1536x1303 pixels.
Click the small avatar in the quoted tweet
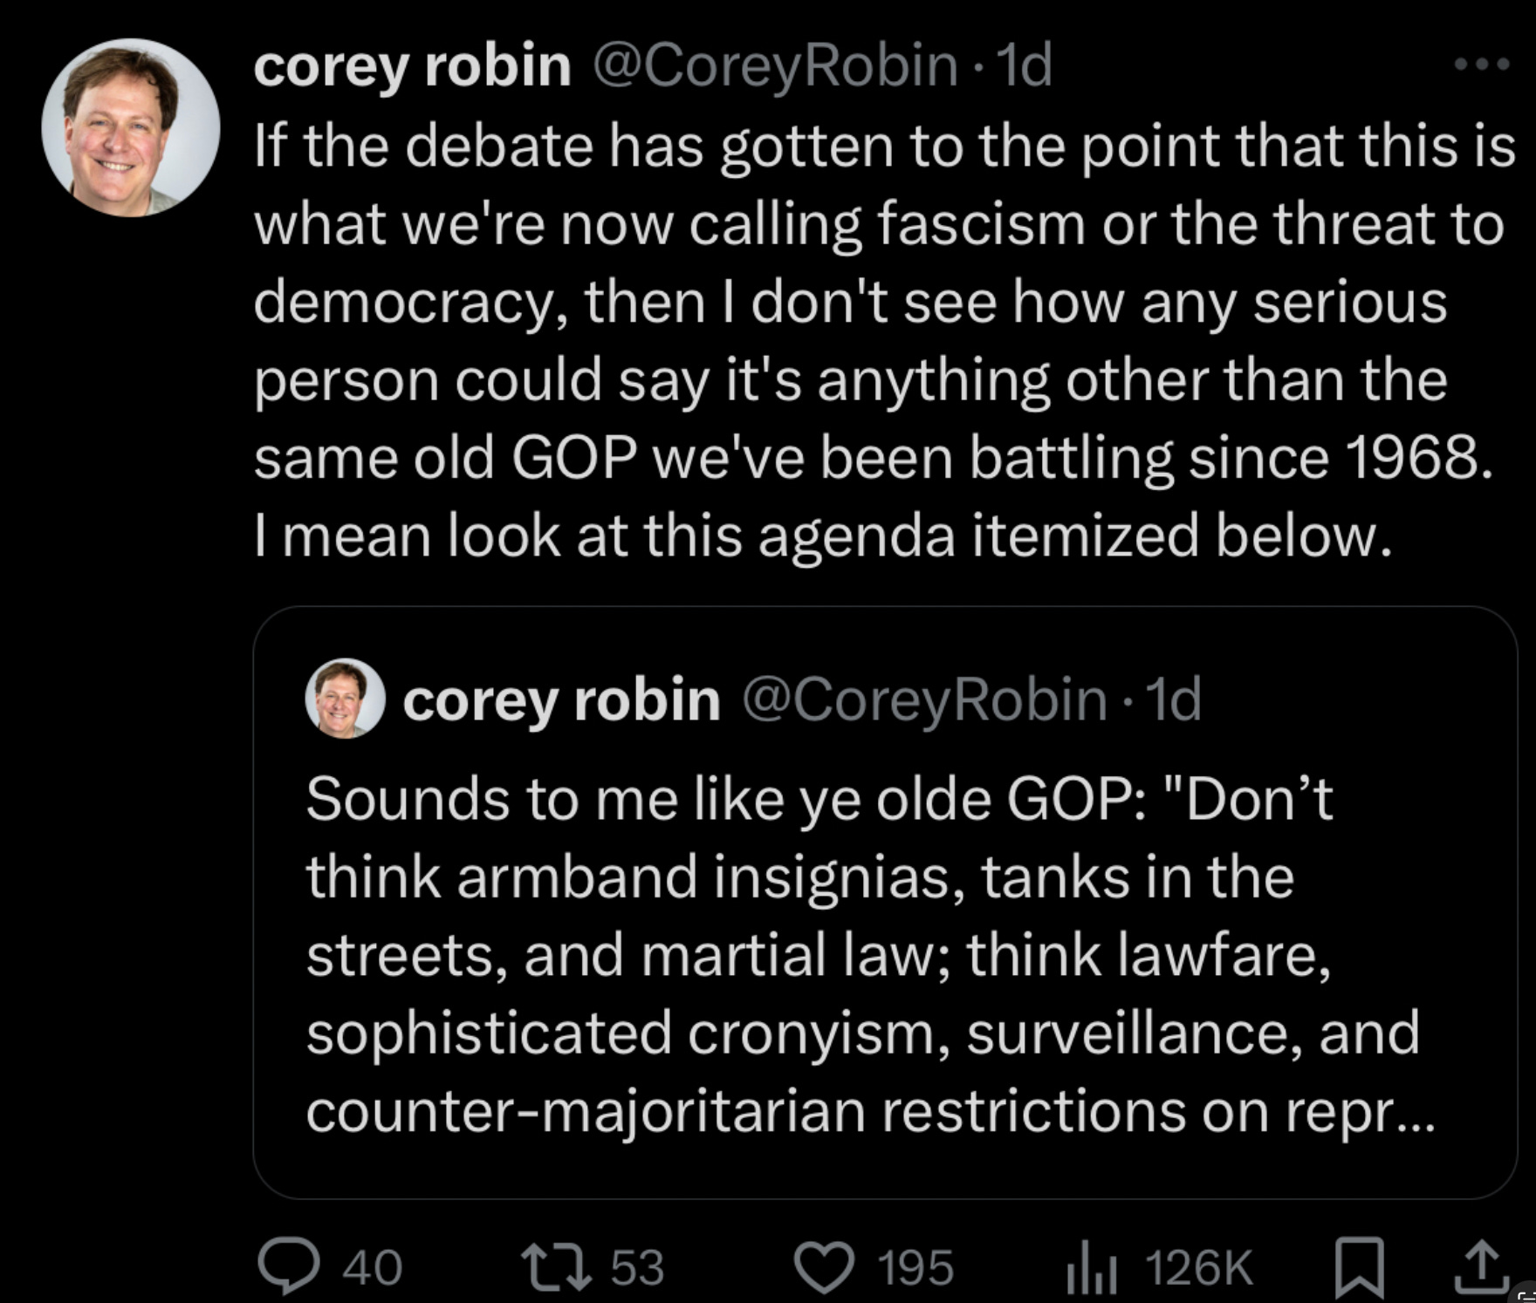345,699
